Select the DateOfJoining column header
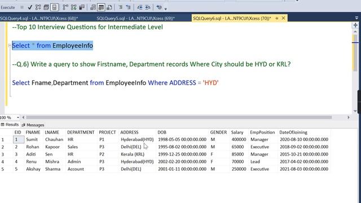The image size is (361, 203). (293, 132)
